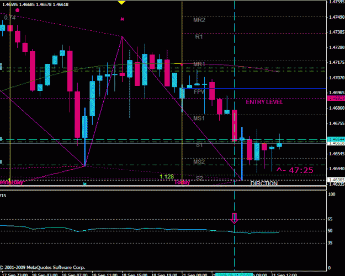345x276 pixels.
Task: Click the OHLC readout 1.46595 1.46685 1.46578 1.46618
Action: [x=35, y=4]
